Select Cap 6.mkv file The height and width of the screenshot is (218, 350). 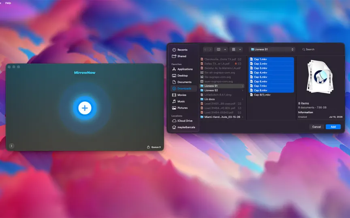tap(271, 82)
